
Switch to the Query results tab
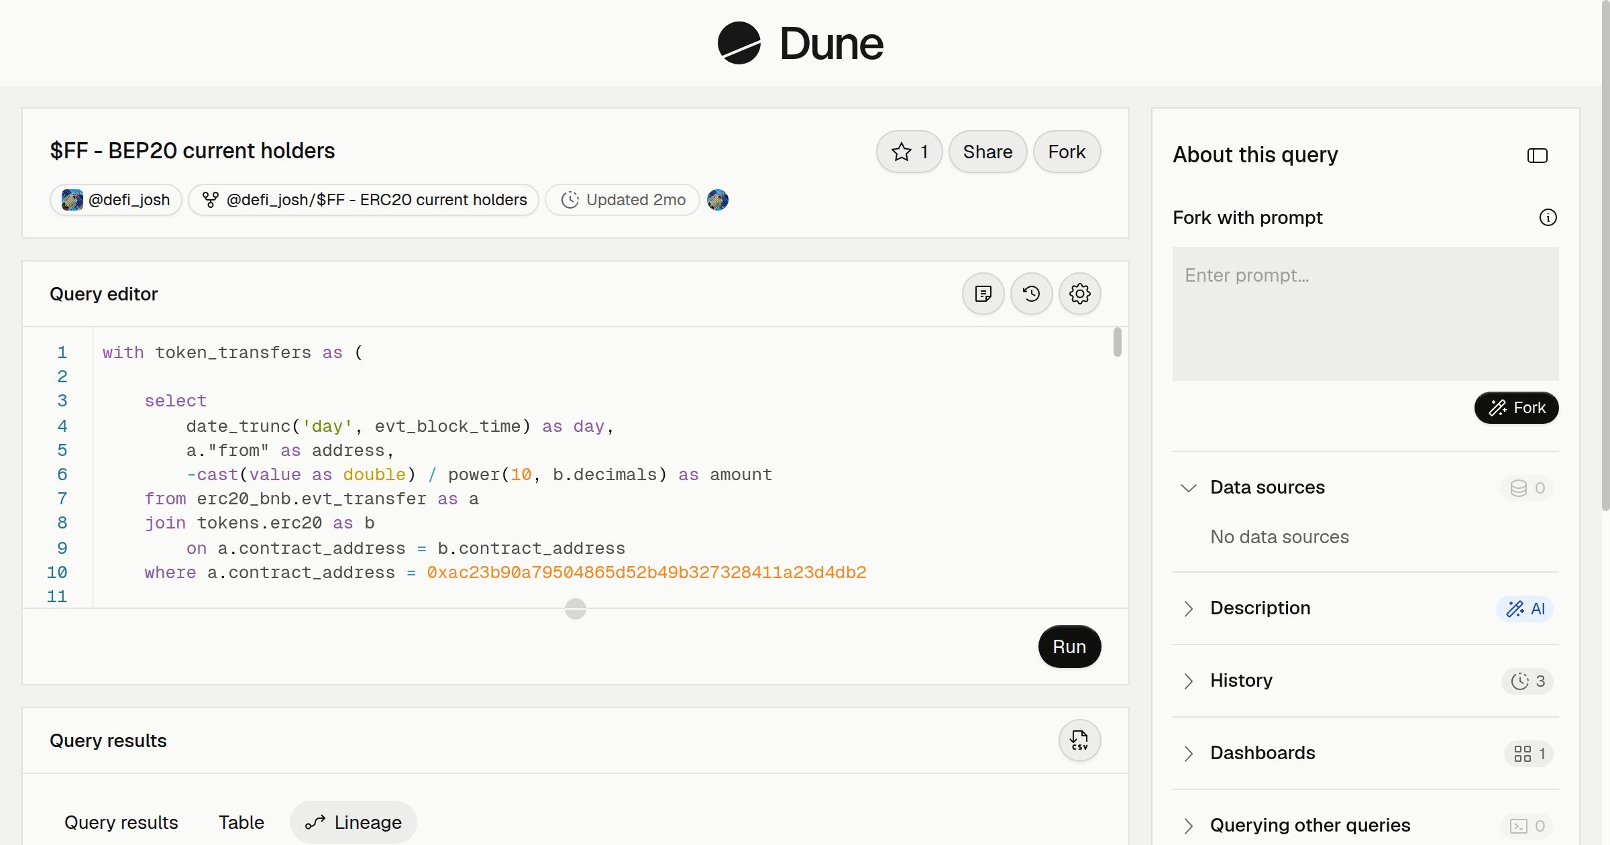(x=121, y=822)
